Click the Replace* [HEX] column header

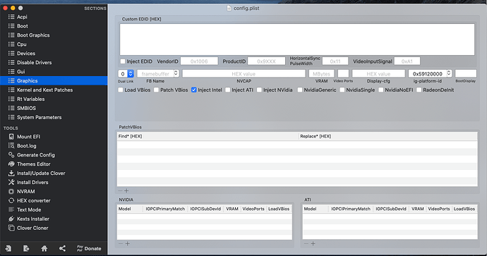click(388, 136)
